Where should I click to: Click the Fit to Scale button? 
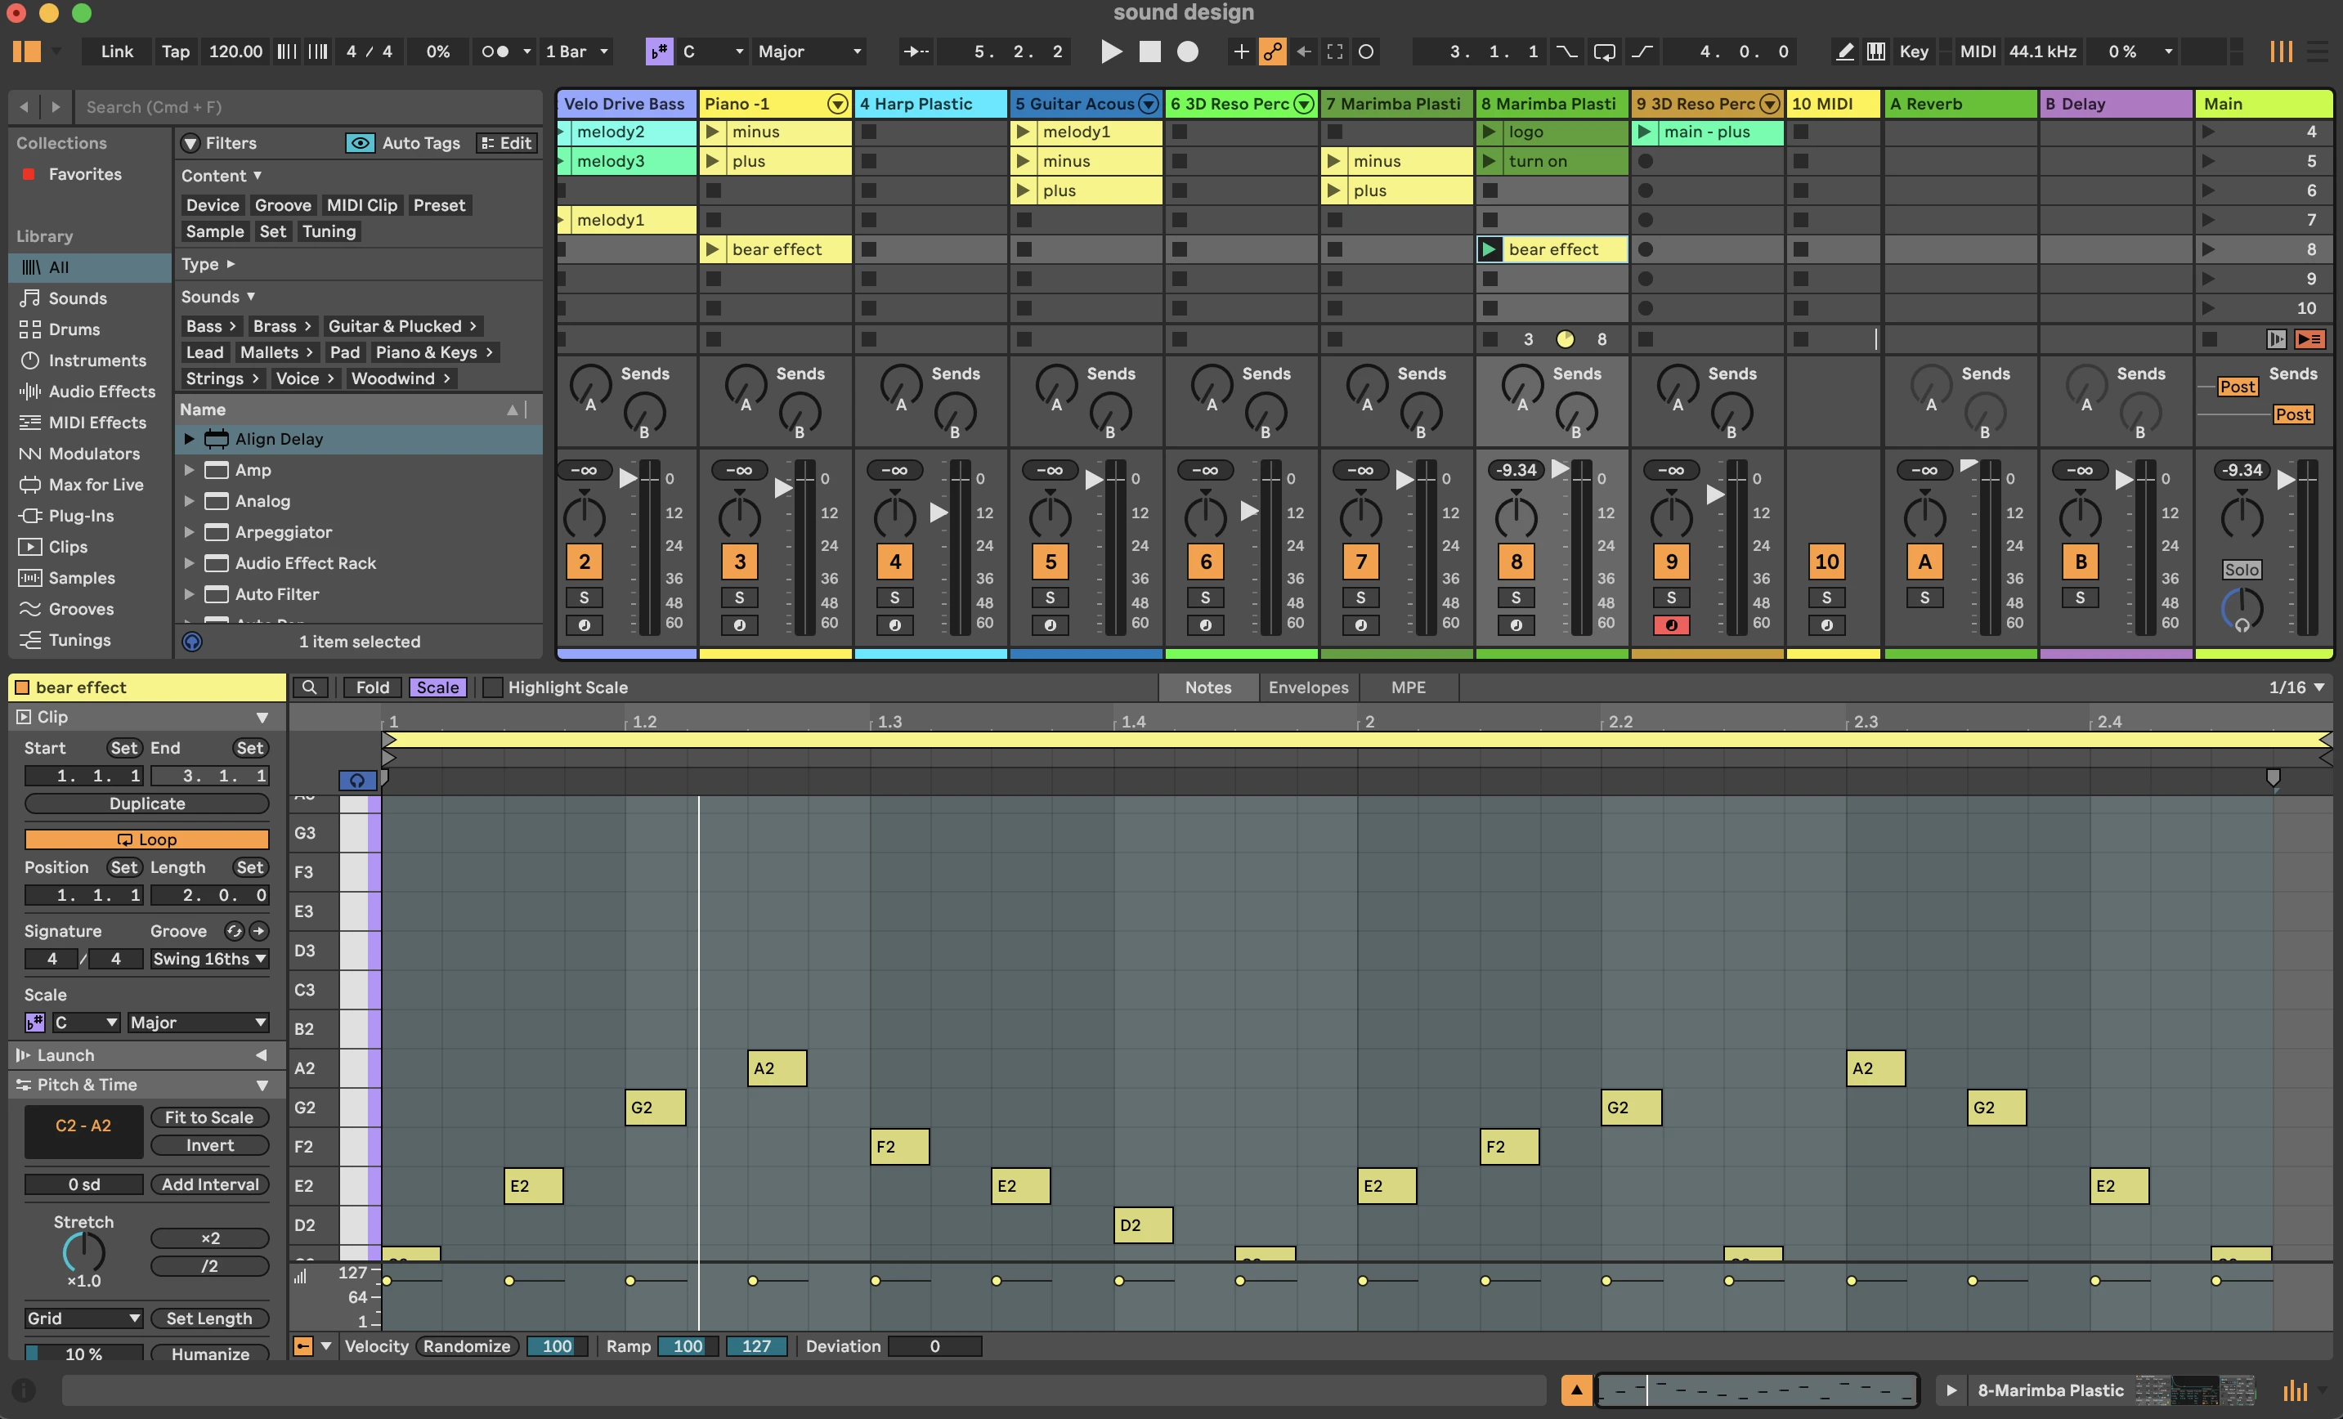(209, 1117)
